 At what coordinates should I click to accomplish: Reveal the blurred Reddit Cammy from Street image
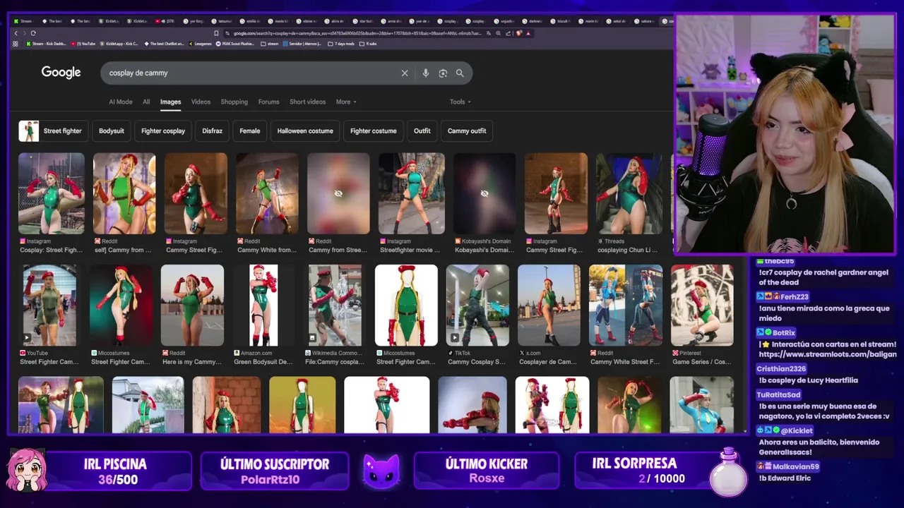tap(338, 193)
